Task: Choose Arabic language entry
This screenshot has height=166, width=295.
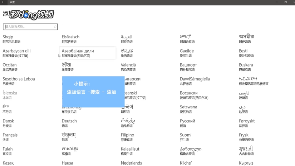Action: pyautogui.click(x=127, y=39)
